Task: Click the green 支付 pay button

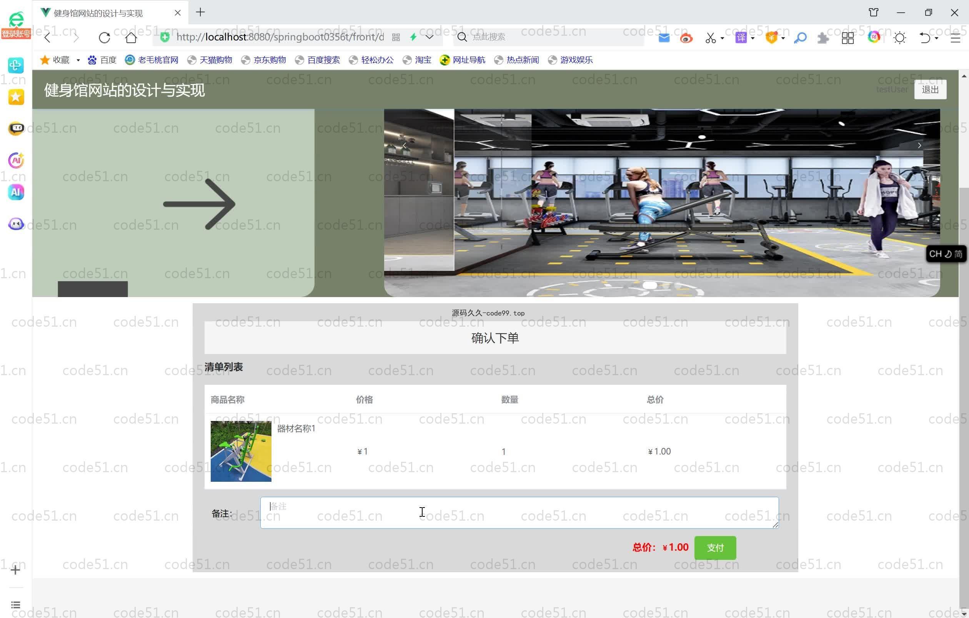Action: click(715, 548)
